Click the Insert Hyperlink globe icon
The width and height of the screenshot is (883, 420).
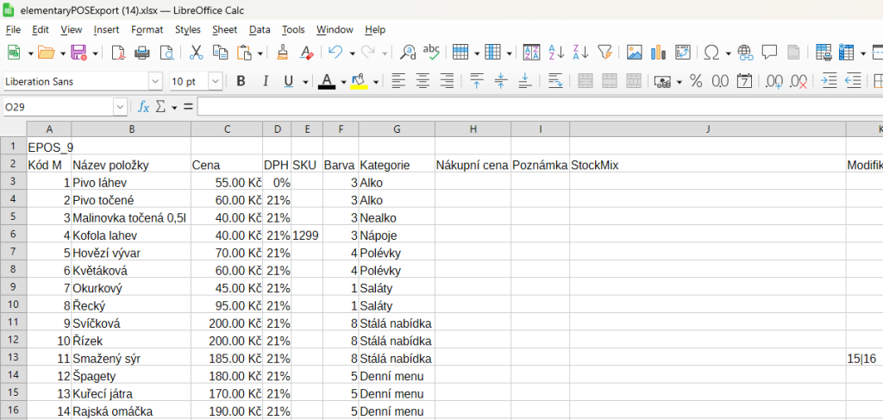tap(745, 53)
